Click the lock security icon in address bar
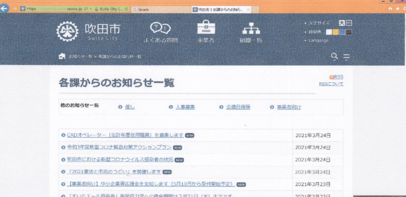The width and height of the screenshot is (406, 197). point(96,9)
